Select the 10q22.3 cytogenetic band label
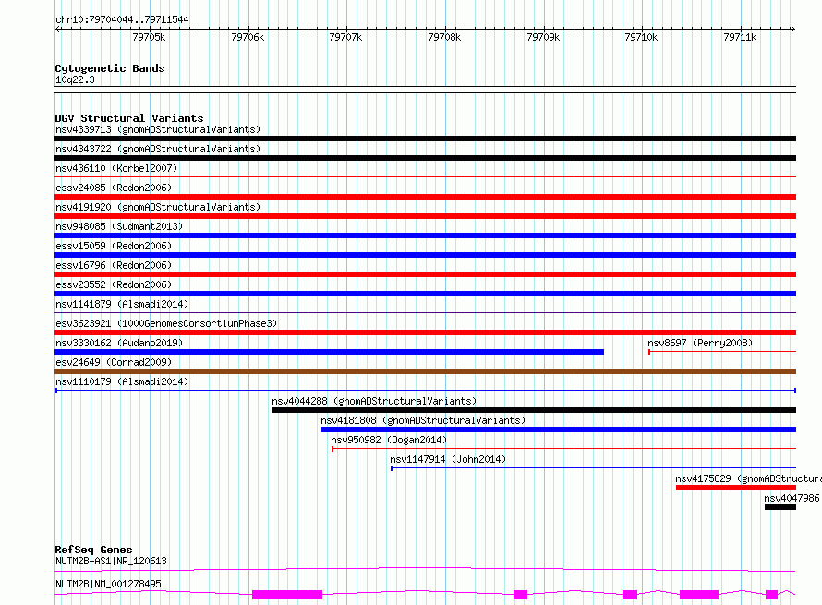822x605 pixels. [75, 79]
